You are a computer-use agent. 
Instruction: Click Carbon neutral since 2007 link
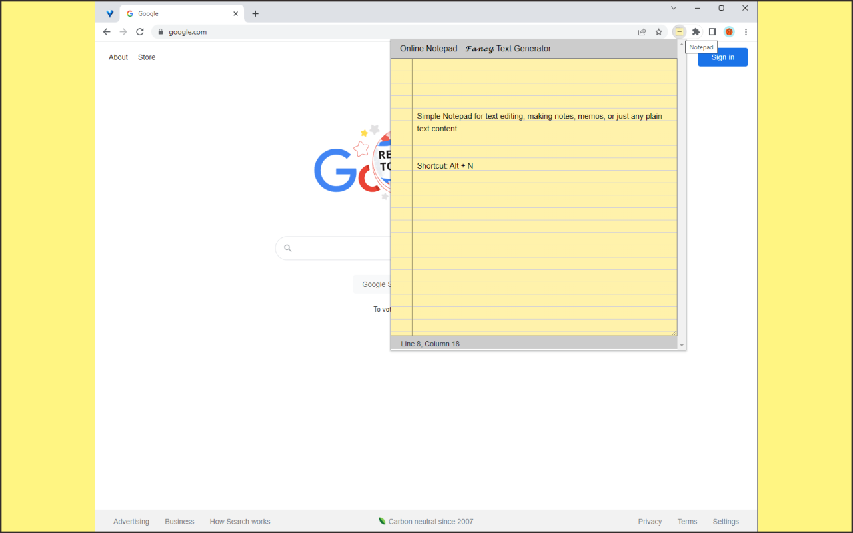point(430,521)
